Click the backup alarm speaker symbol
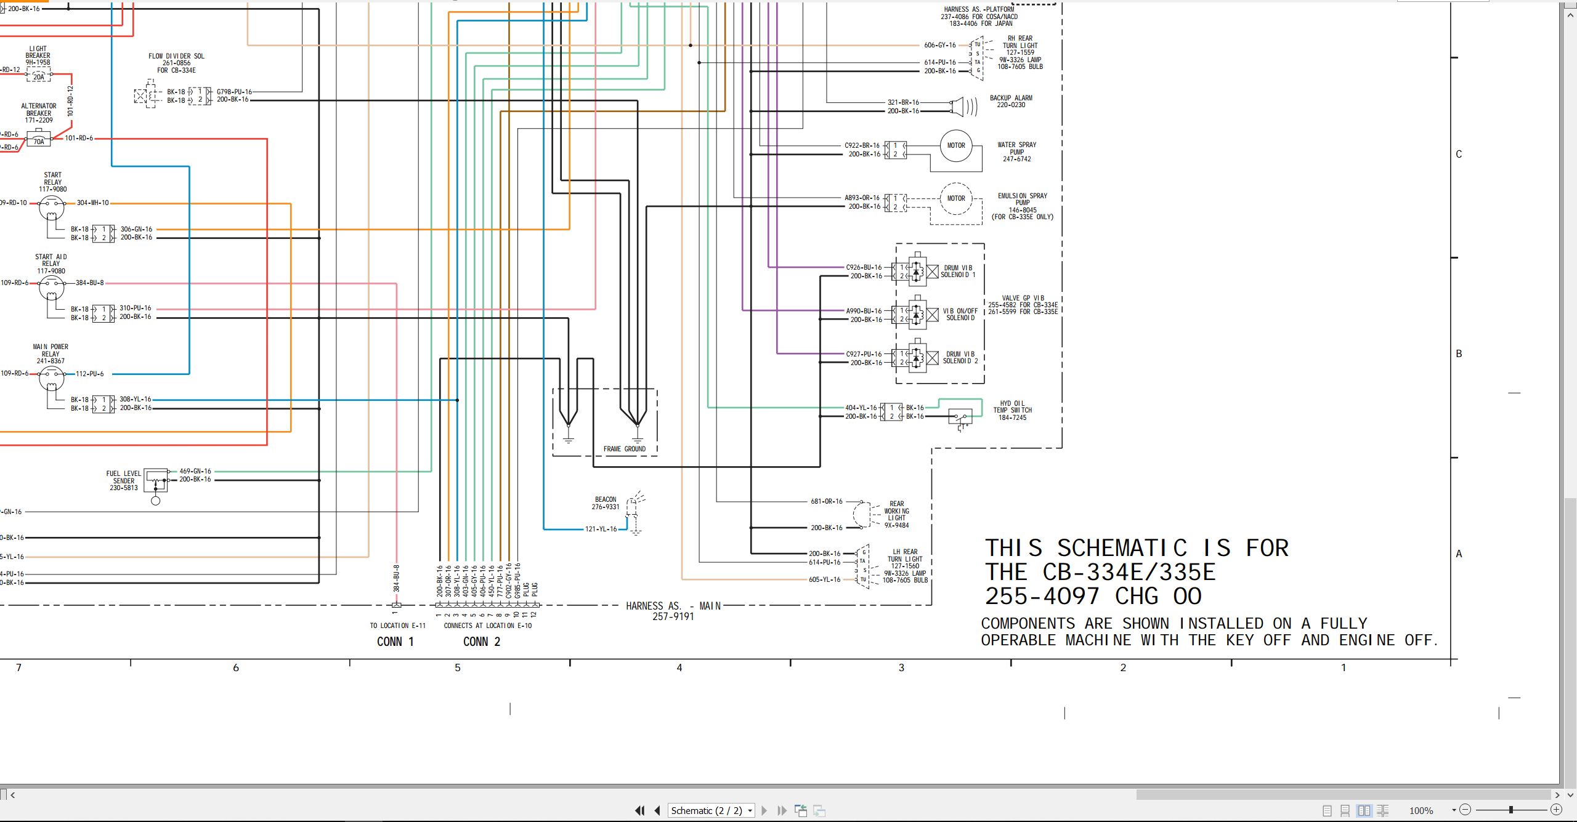 coord(963,107)
